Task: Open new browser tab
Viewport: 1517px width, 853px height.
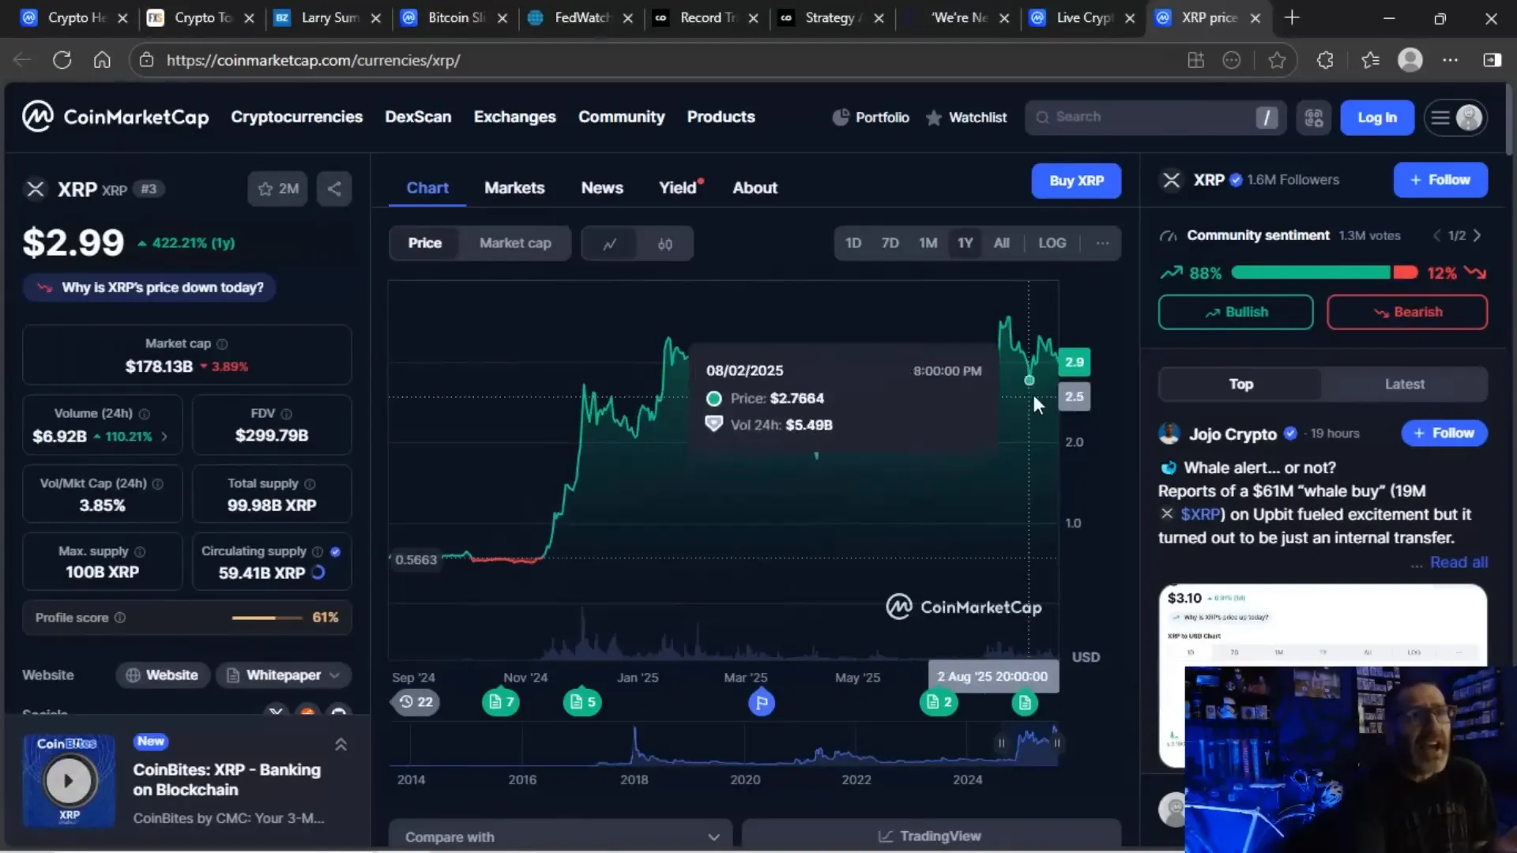Action: [x=1292, y=17]
